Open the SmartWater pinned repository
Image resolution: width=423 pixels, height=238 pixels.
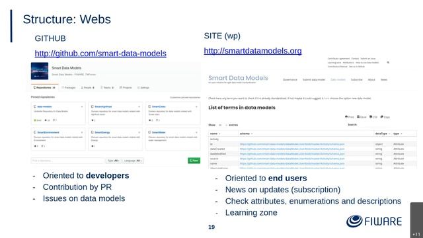159,132
